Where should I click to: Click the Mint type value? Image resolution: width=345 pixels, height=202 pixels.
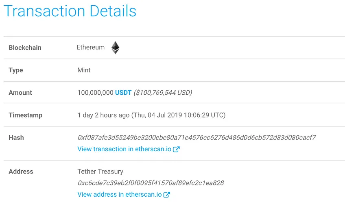(84, 70)
